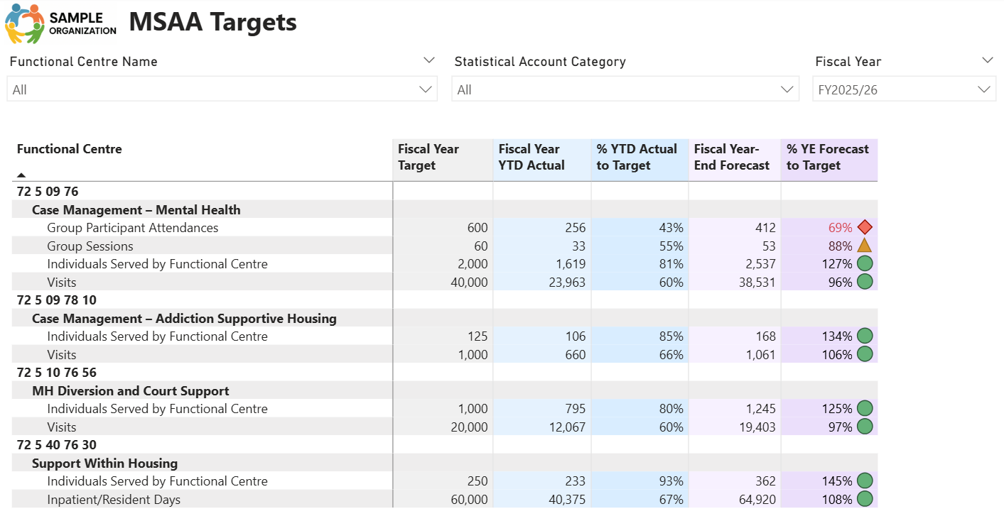Screen dimensions: 1004x521
Task: Click the Fiscal Year YTD Actual column header
Action: pyautogui.click(x=531, y=157)
